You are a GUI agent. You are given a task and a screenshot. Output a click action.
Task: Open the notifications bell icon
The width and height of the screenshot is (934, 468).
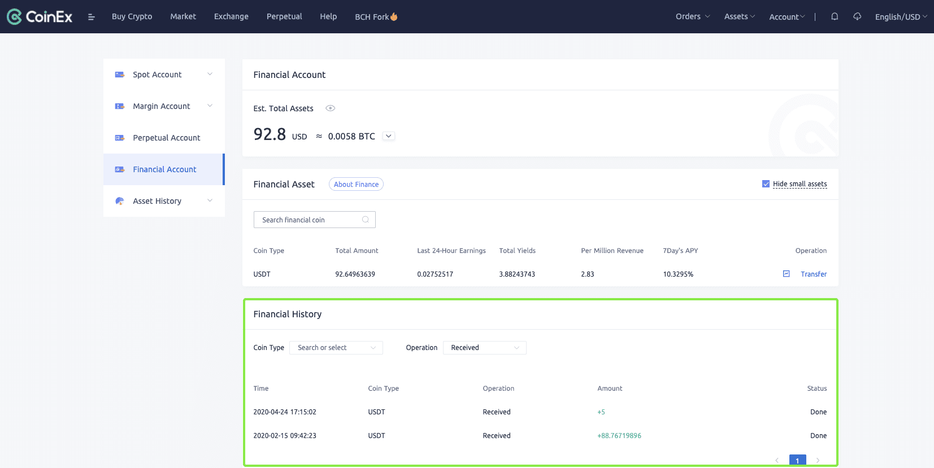coord(835,16)
